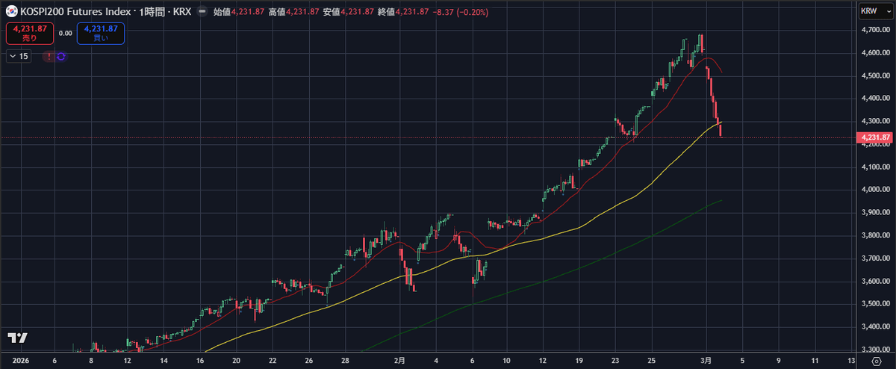Click the 0.00 spread value between sell and buy

pyautogui.click(x=66, y=34)
